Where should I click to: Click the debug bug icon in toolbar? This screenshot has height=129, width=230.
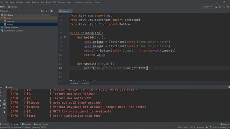(220, 7)
